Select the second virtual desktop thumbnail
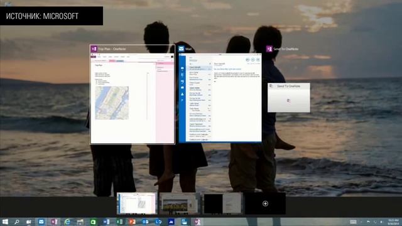 (x=180, y=203)
